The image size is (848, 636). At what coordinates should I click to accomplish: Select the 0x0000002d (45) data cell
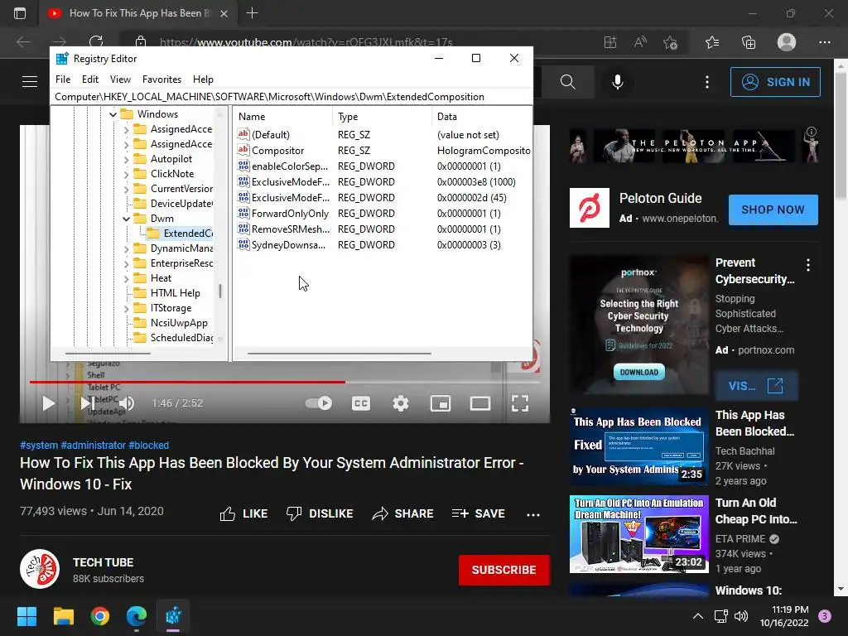pyautogui.click(x=471, y=197)
